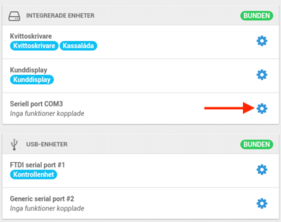Click BUNDEN badge for USB-enheter

(257, 144)
